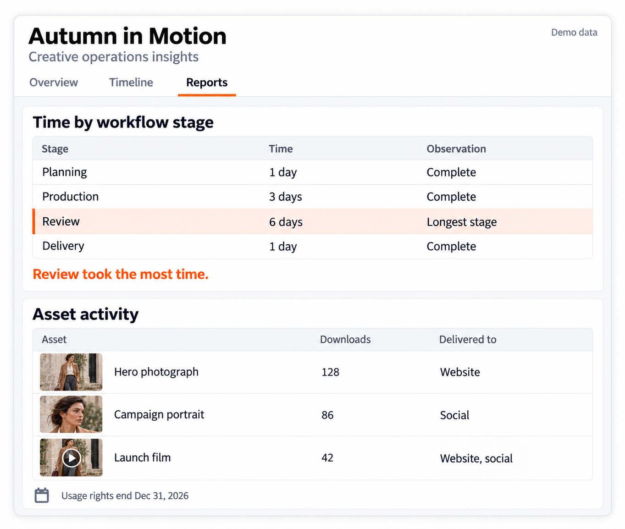Select the Delivery stage row

coord(313,246)
